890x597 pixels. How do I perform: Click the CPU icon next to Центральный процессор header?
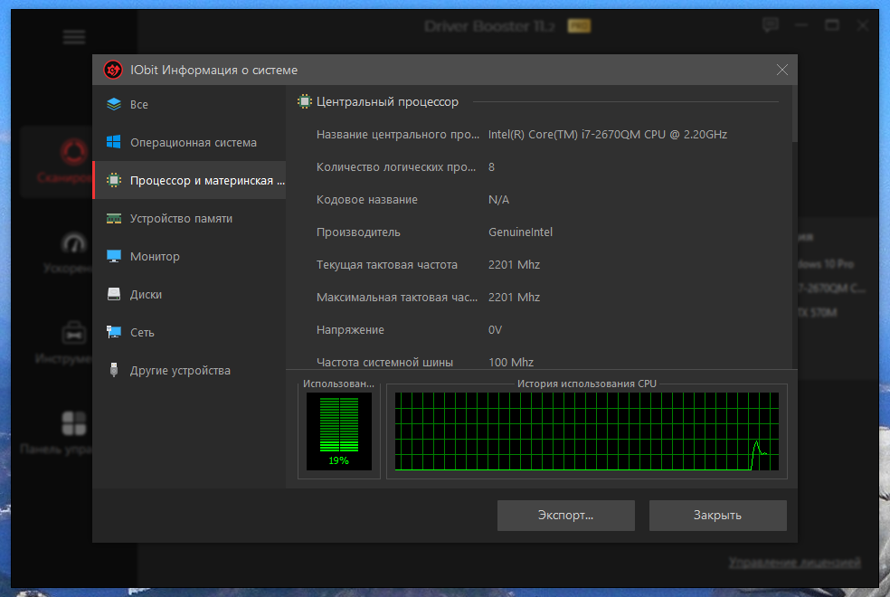click(x=305, y=101)
